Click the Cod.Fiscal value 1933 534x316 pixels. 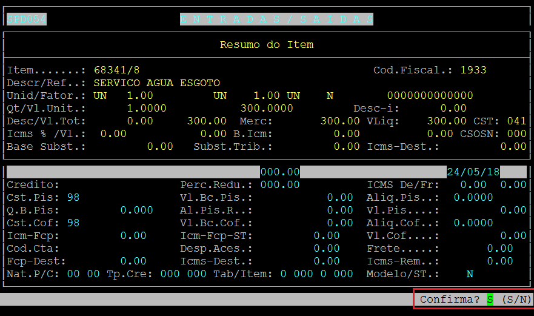(x=473, y=70)
